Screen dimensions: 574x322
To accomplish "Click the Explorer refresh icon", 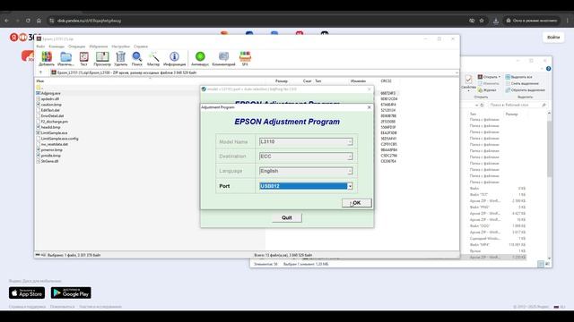I will 483,106.
